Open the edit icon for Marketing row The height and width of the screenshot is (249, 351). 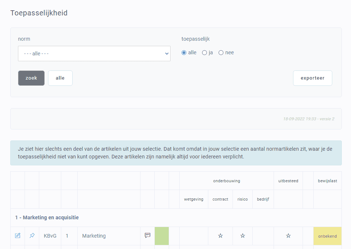[18, 235]
